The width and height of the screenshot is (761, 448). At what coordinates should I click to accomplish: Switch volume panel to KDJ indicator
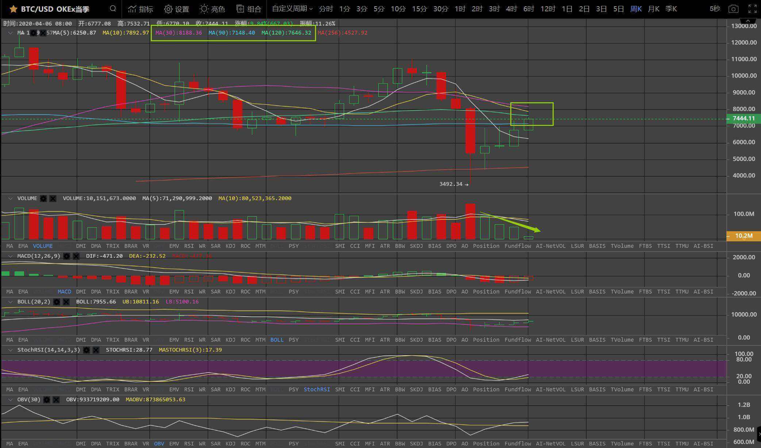(x=230, y=246)
